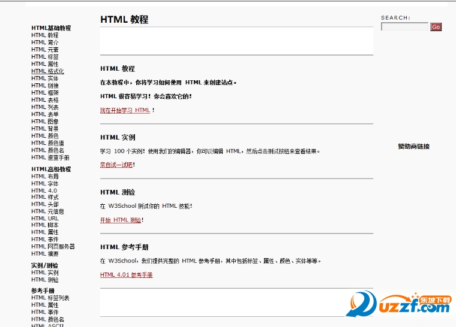Open the HTML 简介 sidebar link

pyautogui.click(x=45, y=43)
